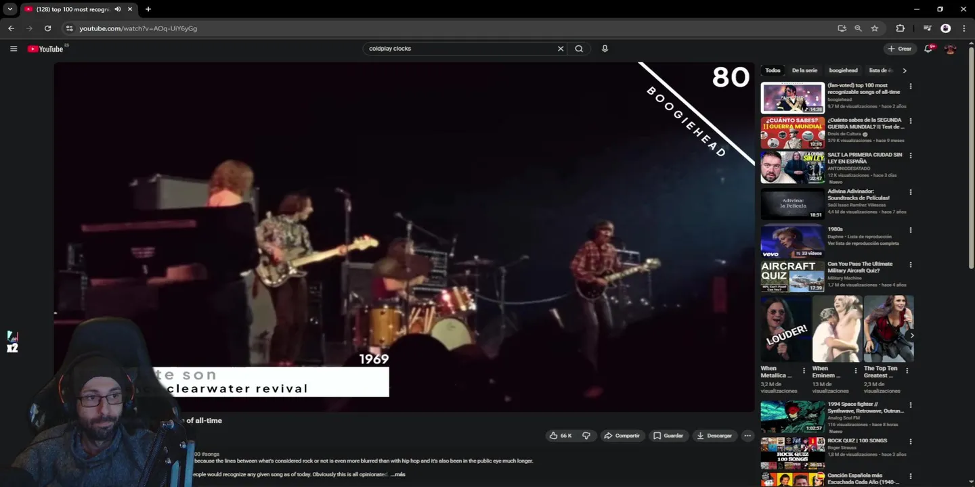Open the zoom magnifier in address bar
Screen dimensions: 975x487
coord(858,28)
